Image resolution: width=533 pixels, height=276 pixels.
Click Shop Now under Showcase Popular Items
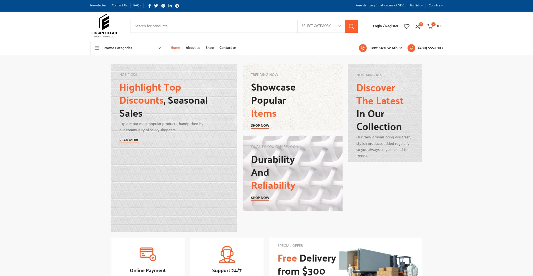pyautogui.click(x=260, y=126)
